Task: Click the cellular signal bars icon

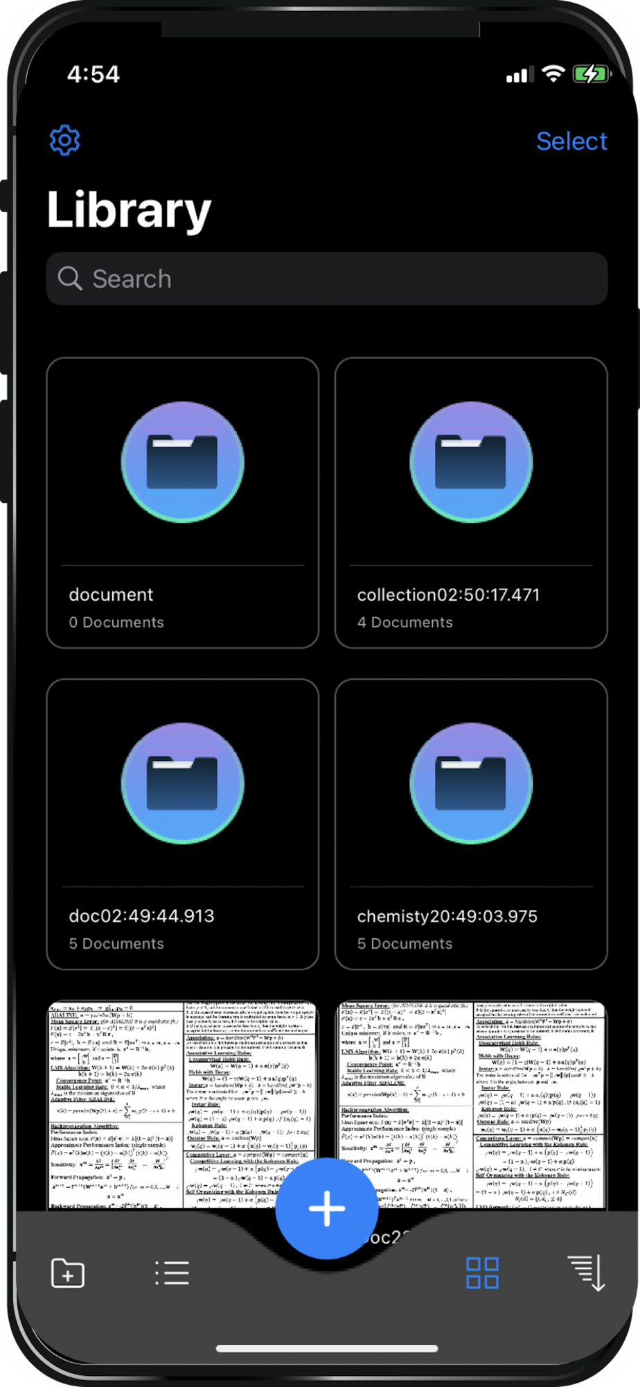Action: [519, 74]
